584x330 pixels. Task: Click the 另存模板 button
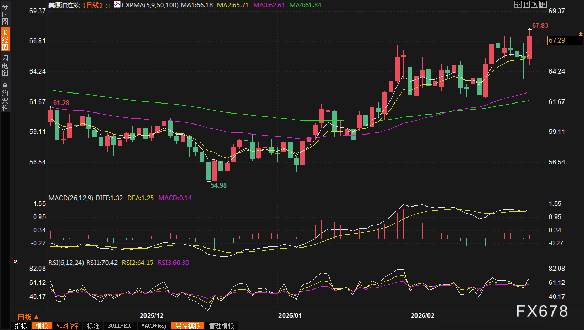pos(187,326)
